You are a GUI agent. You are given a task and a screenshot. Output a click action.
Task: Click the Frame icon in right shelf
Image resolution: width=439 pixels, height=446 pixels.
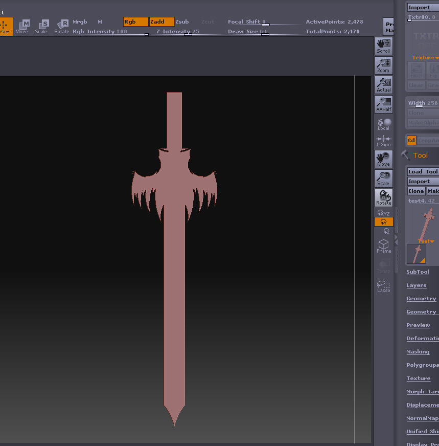(x=383, y=246)
